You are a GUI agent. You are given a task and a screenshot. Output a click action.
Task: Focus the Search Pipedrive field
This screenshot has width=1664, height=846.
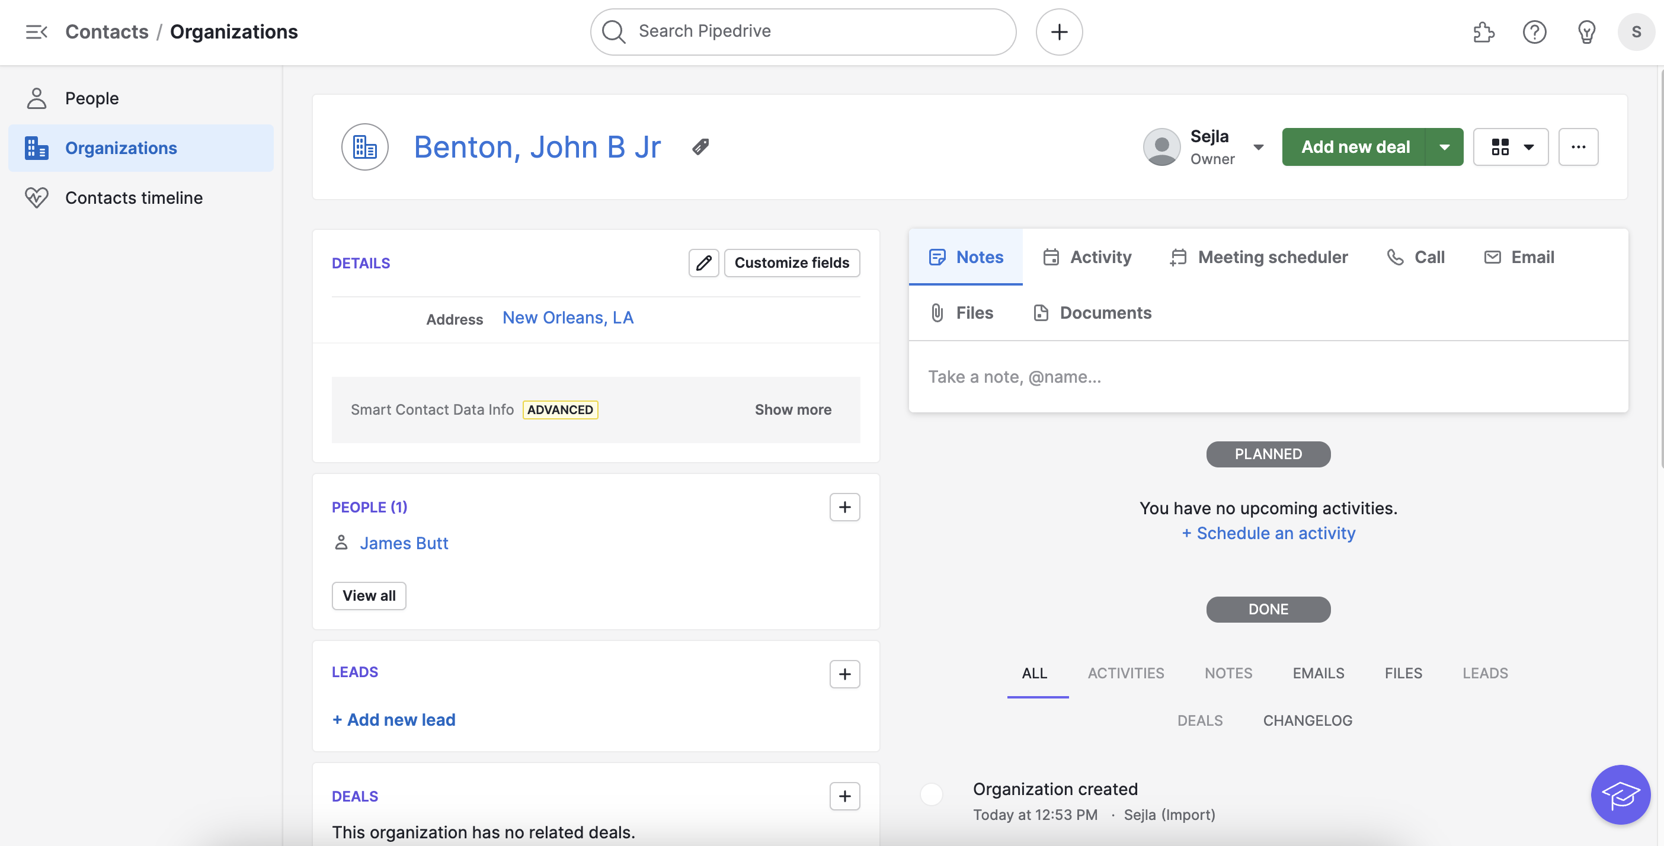[803, 31]
